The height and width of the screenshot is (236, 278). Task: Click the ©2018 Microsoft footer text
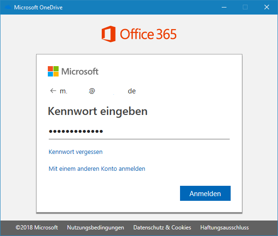[x=37, y=228]
